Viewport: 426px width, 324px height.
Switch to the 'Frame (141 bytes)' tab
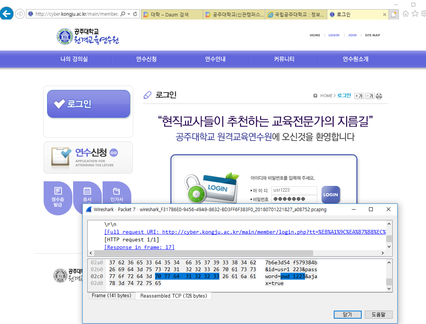111,295
